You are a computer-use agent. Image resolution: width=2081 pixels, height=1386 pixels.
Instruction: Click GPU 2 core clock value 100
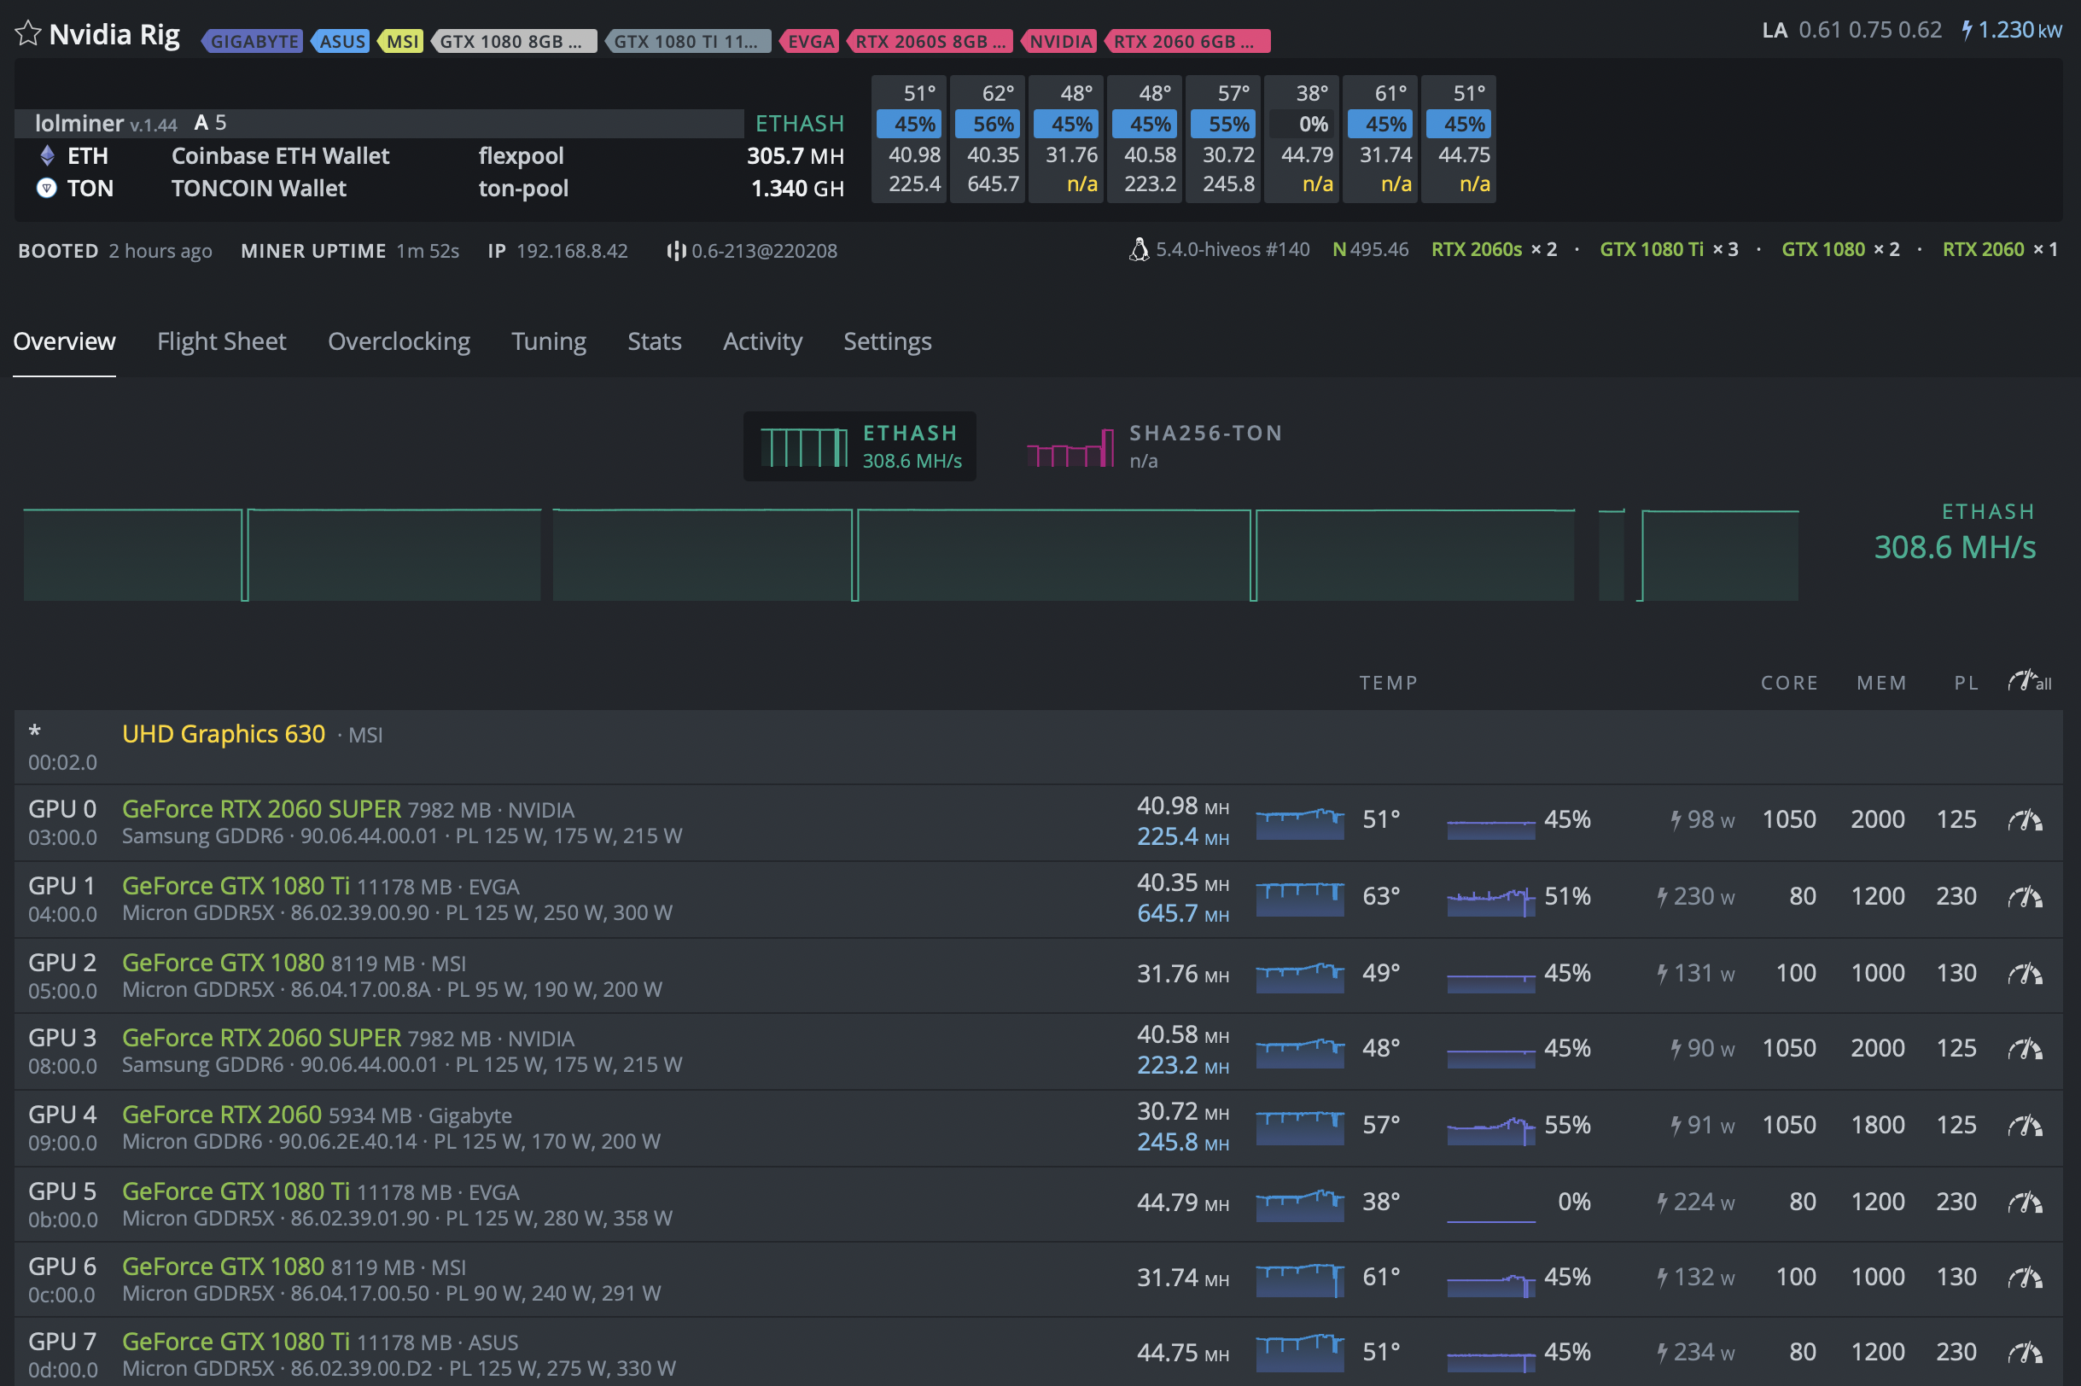click(1795, 973)
